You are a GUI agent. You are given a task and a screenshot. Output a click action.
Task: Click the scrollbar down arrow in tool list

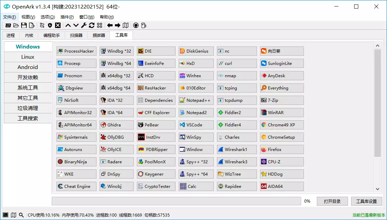[377, 189]
